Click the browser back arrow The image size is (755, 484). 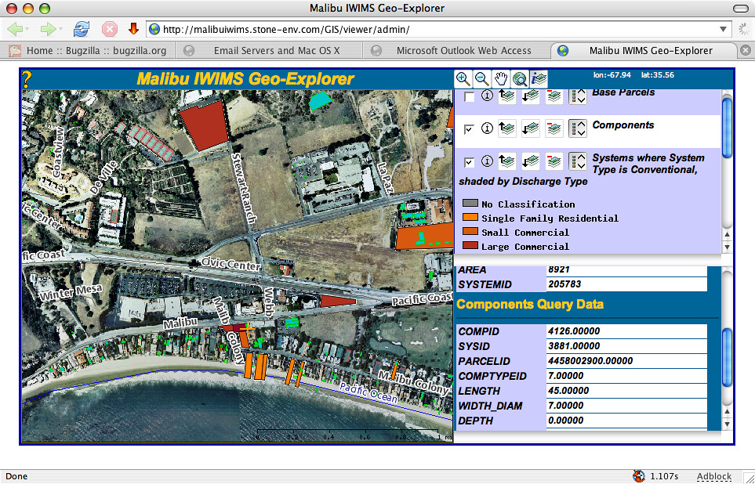click(16, 29)
